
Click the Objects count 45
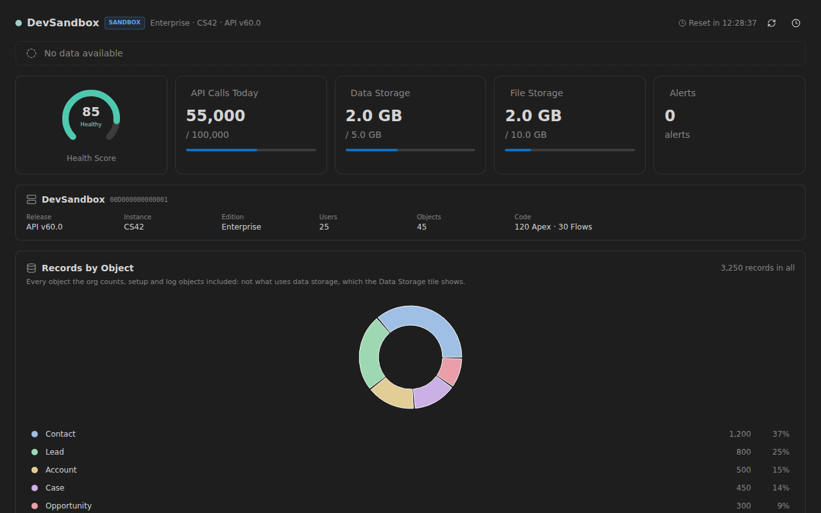pos(421,227)
